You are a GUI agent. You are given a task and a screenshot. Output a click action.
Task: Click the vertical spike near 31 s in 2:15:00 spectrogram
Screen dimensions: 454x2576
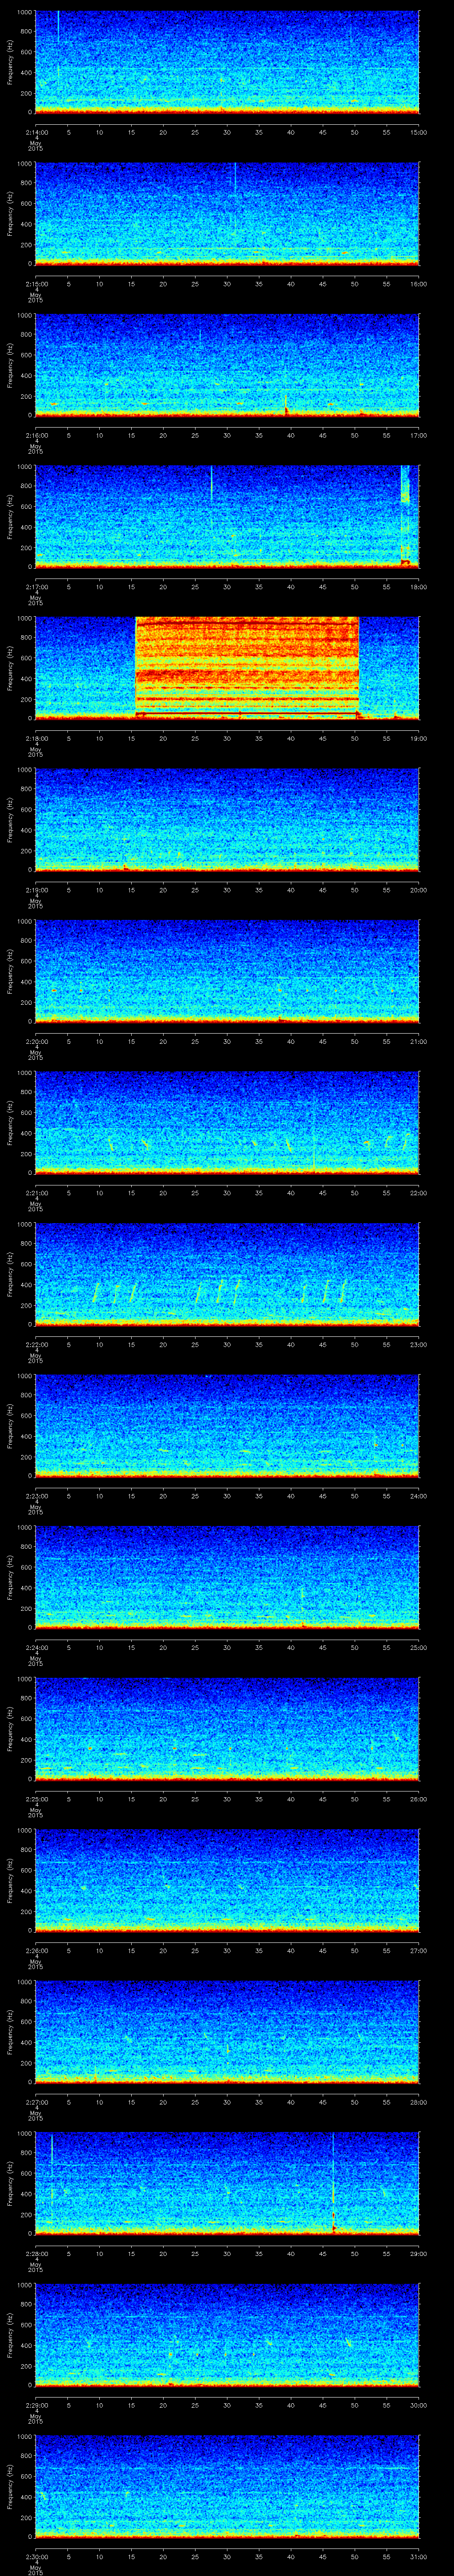pyautogui.click(x=235, y=178)
